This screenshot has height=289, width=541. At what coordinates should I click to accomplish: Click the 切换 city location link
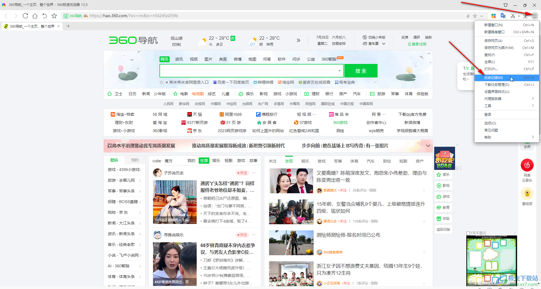click(x=176, y=45)
